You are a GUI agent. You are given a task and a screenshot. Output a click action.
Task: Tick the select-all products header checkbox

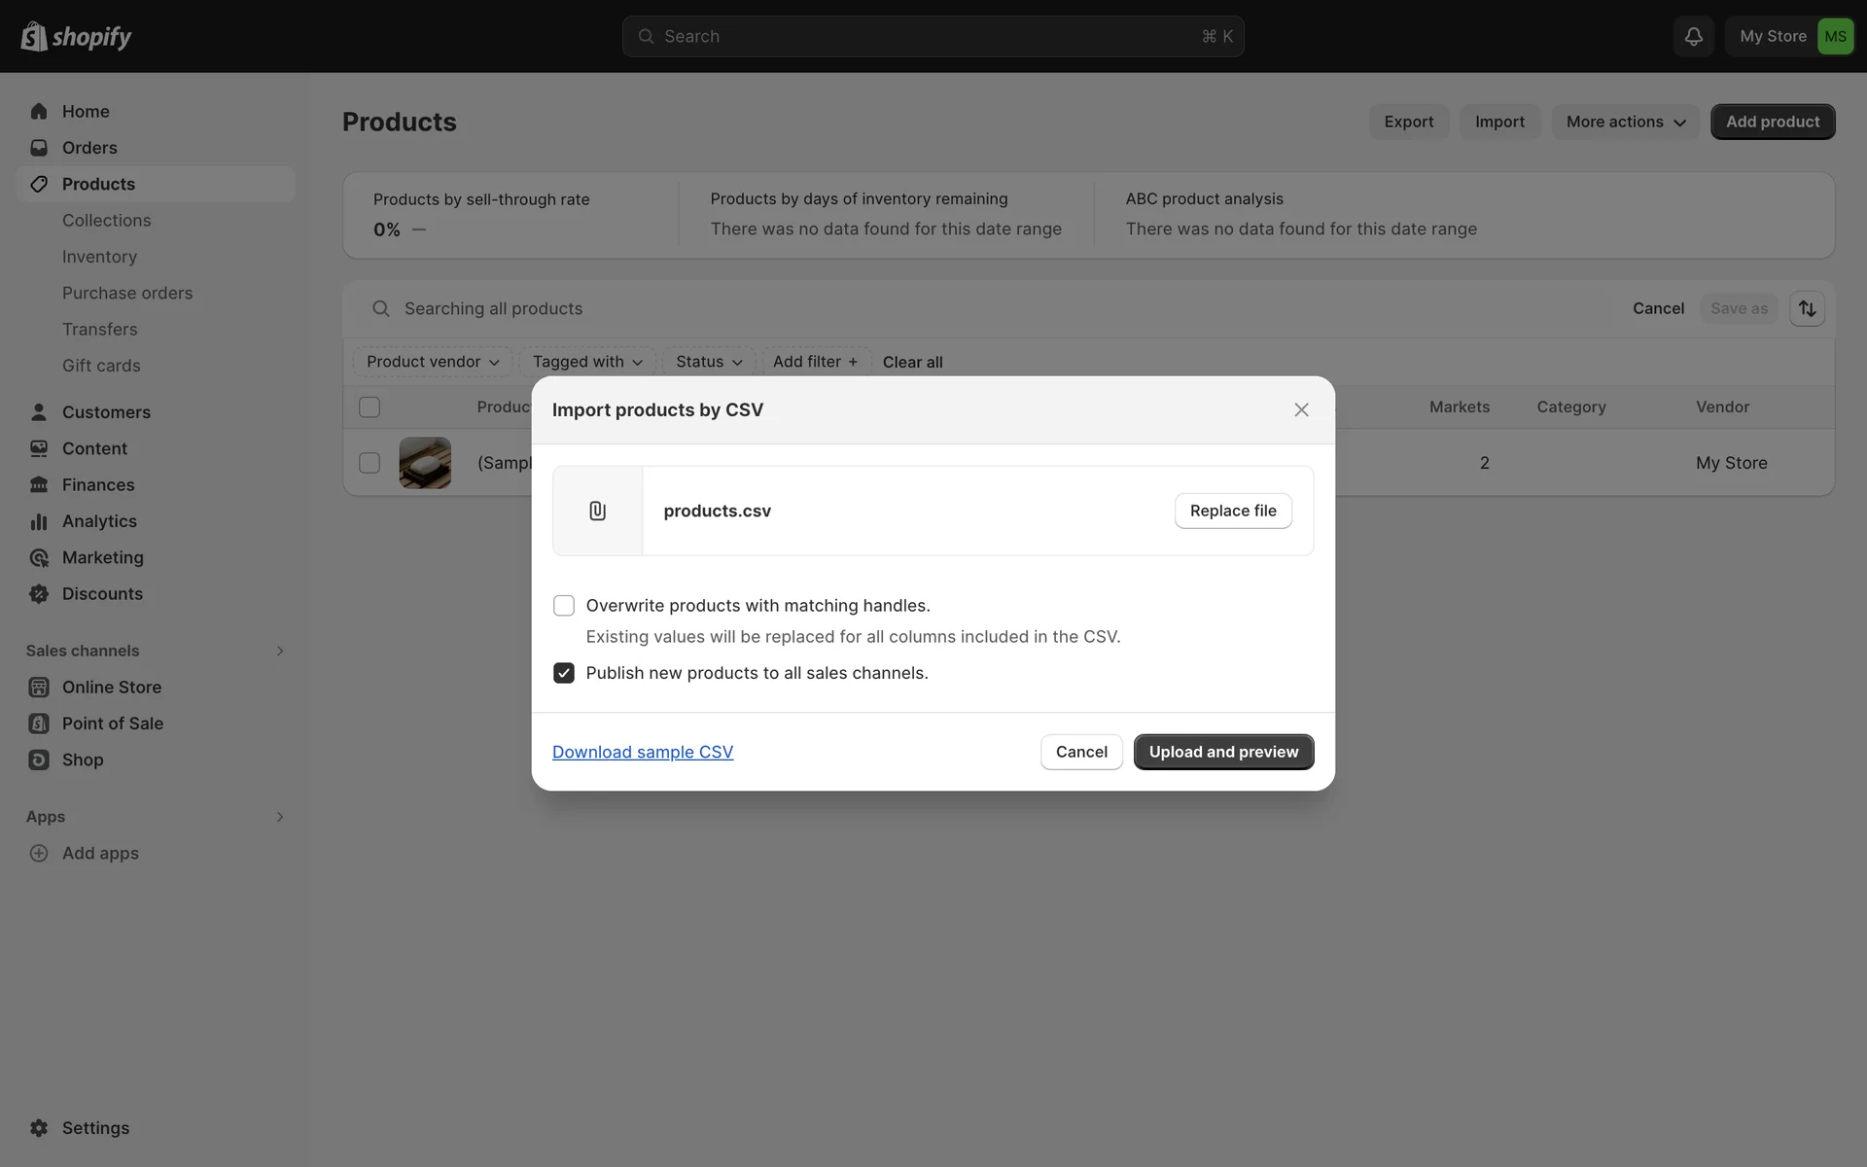[370, 407]
